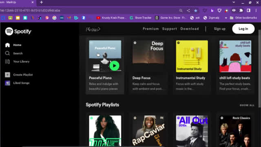Image resolution: width=261 pixels, height=147 pixels.
Task: Open the Google bookmark icon
Action: coord(54,18)
